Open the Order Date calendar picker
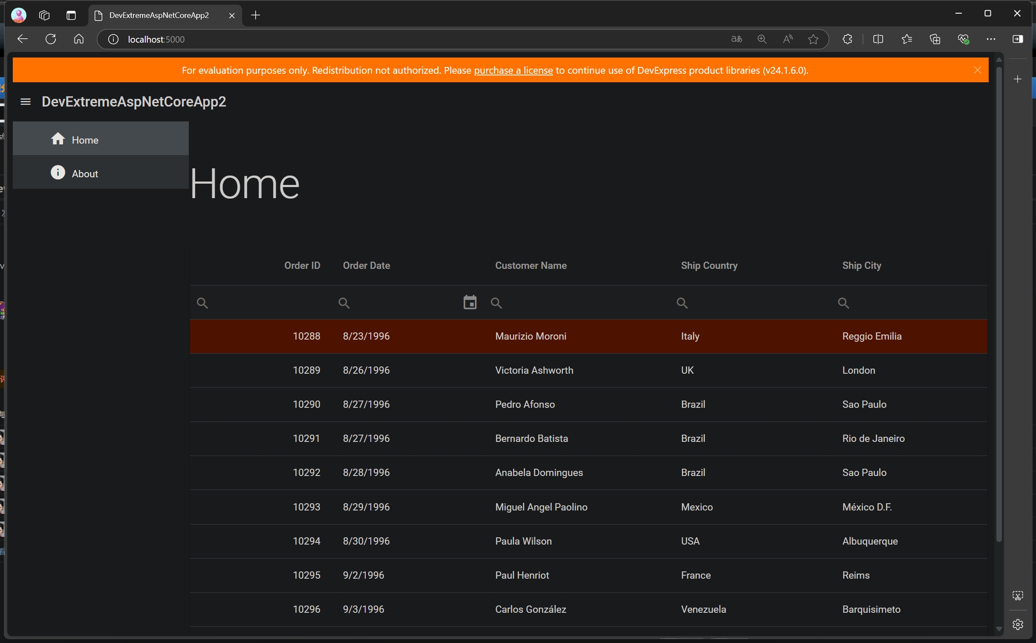The image size is (1036, 643). pos(470,303)
